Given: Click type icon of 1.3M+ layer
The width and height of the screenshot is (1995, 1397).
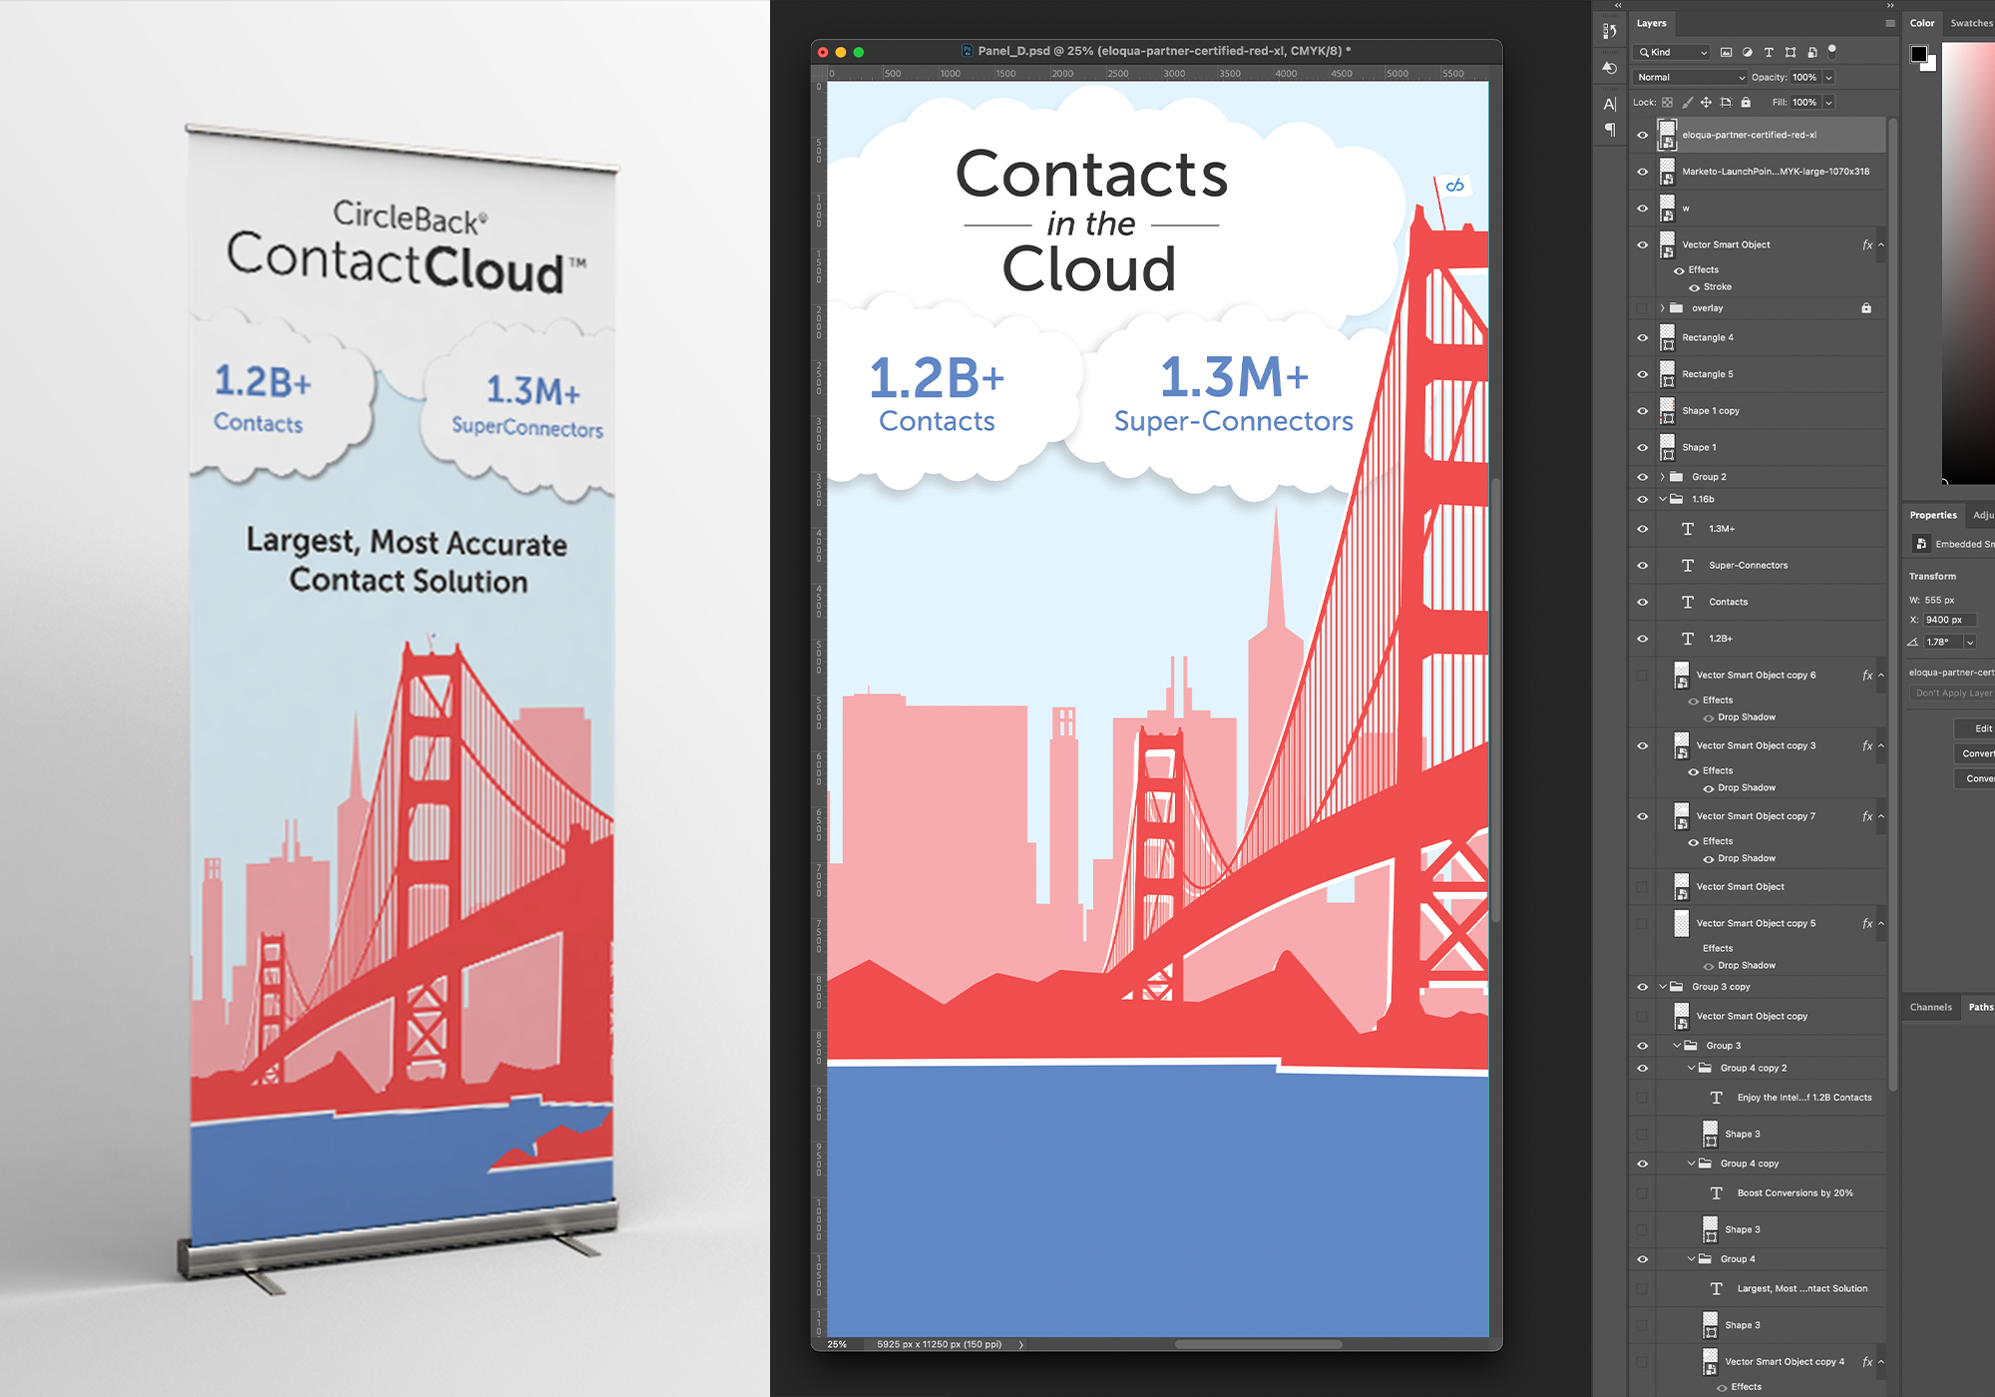Looking at the screenshot, I should tap(1688, 529).
